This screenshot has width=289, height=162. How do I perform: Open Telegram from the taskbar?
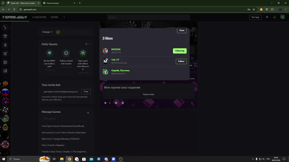click(99, 159)
